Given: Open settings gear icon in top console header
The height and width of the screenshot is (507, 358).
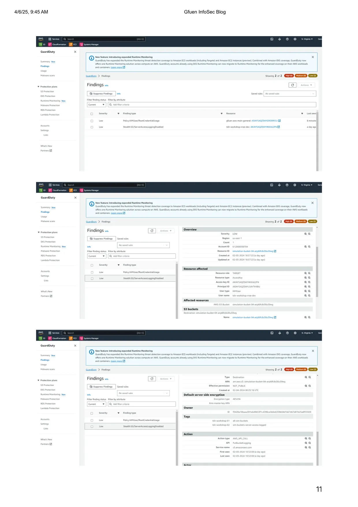Looking at the screenshot, I should 295,39.
